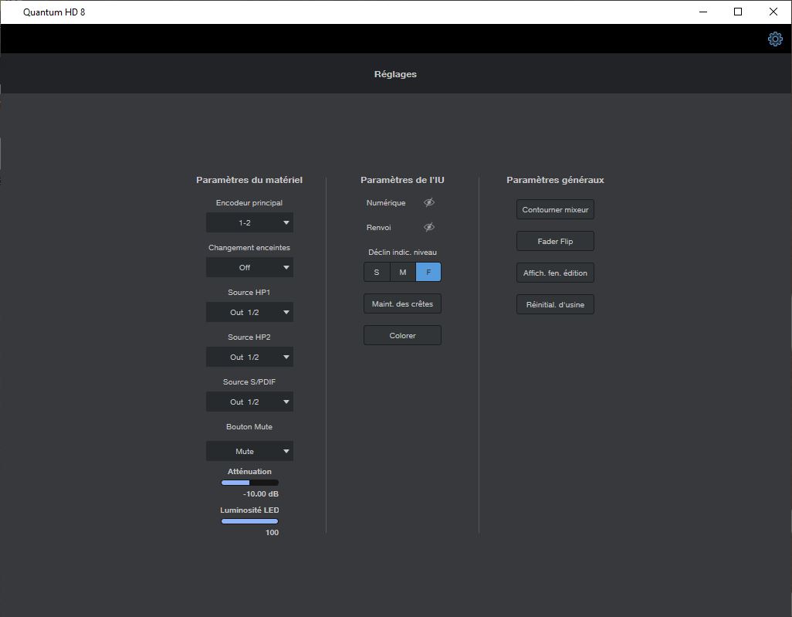This screenshot has height=617, width=792.
Task: Click the -10.00 dB attenuation value
Action: [261, 493]
